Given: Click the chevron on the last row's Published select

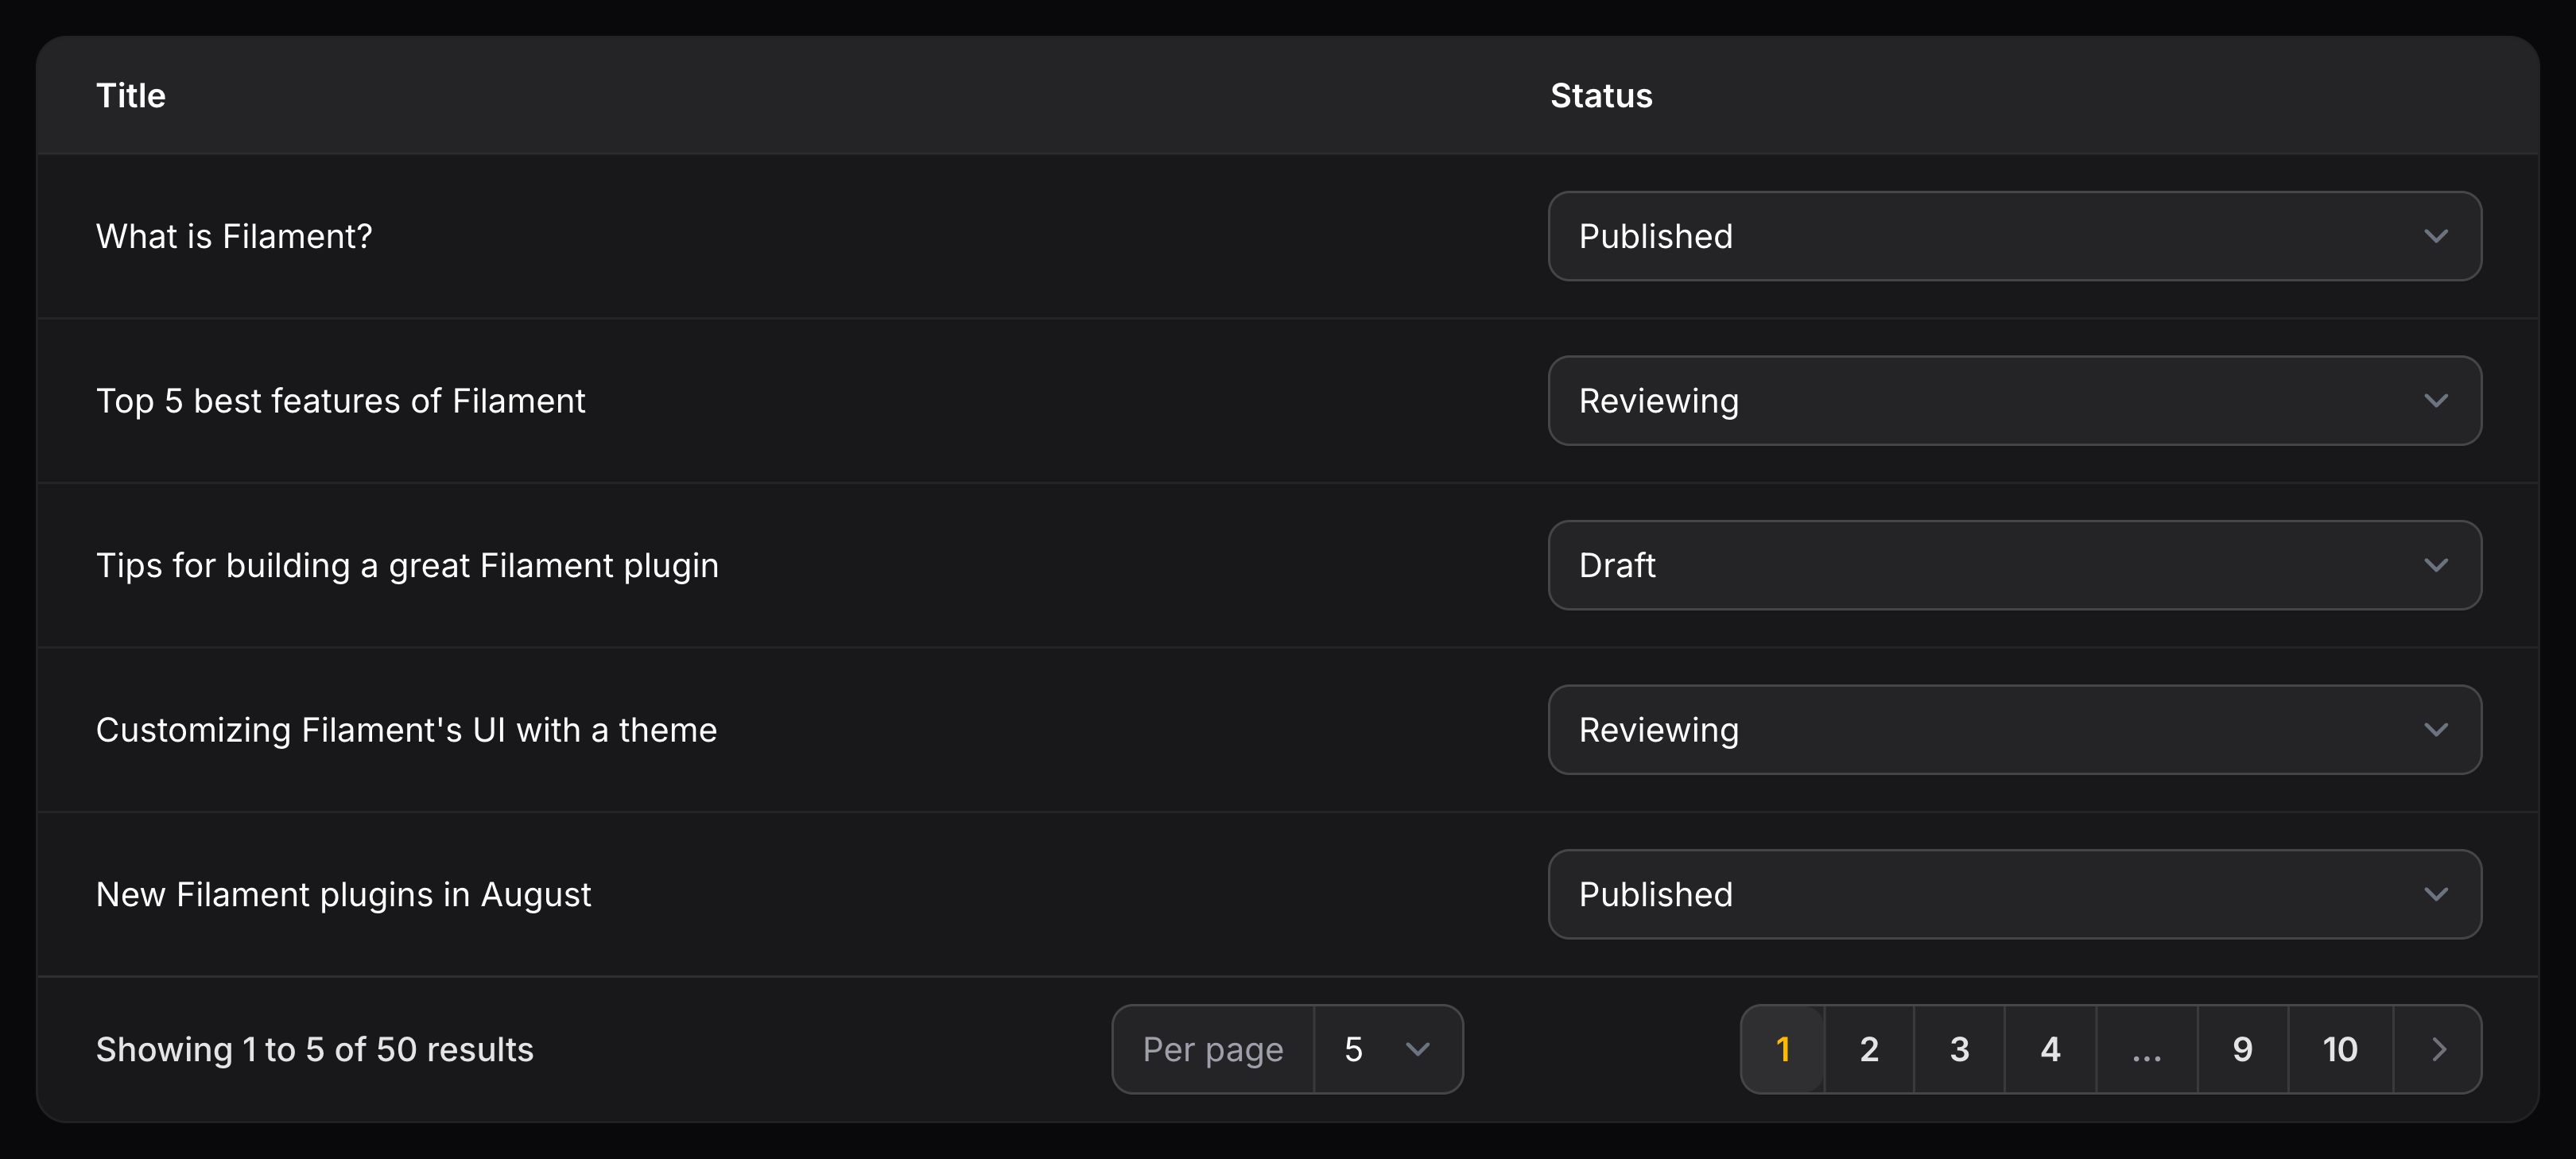Looking at the screenshot, I should [x=2437, y=894].
